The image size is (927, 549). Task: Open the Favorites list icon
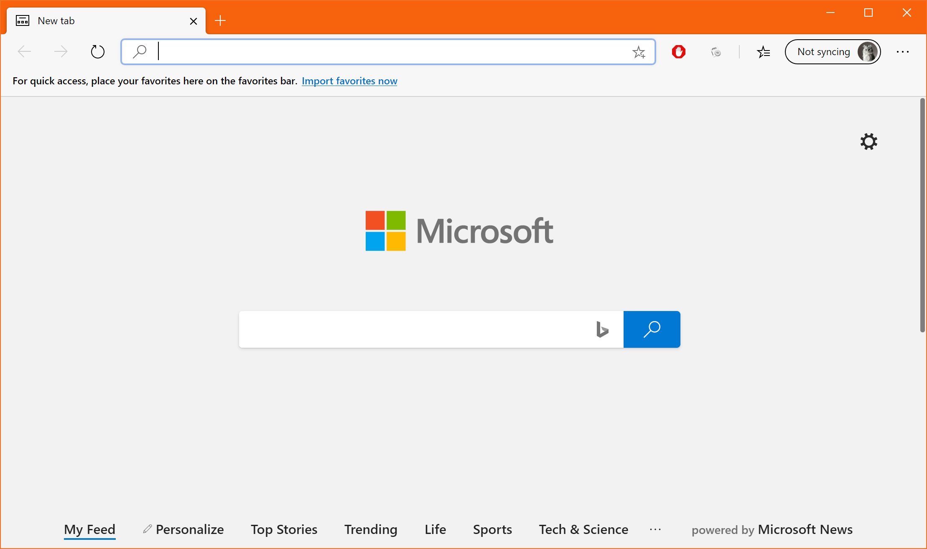tap(763, 52)
